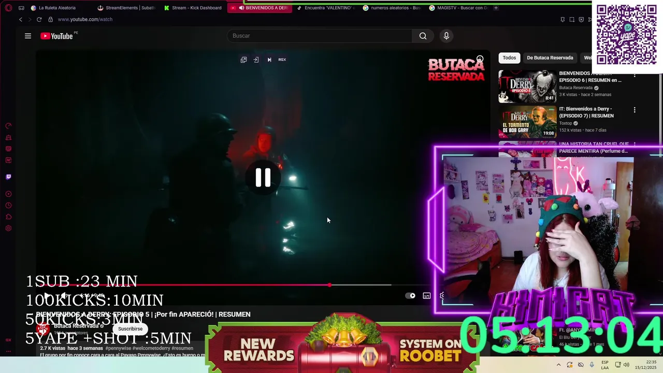Open the IT: Bienvenidos a Derry Episodio 7 title
Screen dimensions: 663x373
586,112
